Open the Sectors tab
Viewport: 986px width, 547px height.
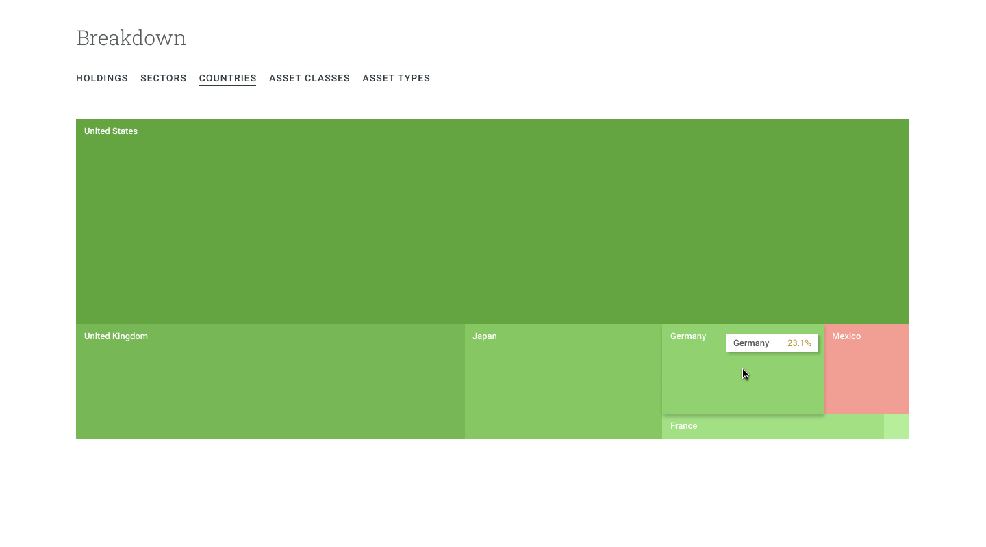[x=163, y=78]
